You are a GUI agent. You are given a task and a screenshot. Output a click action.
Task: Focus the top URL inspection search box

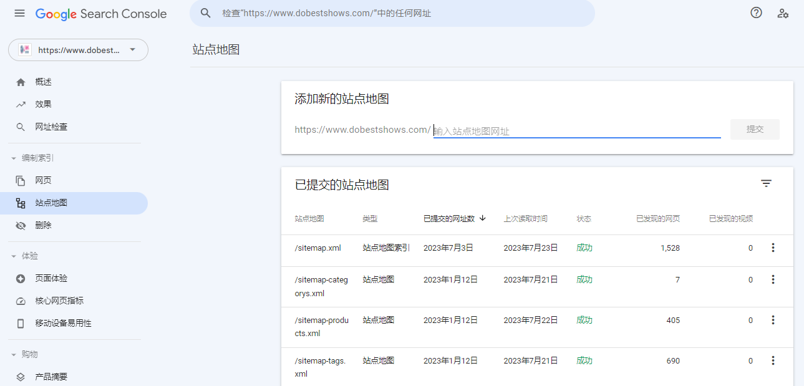pos(392,13)
